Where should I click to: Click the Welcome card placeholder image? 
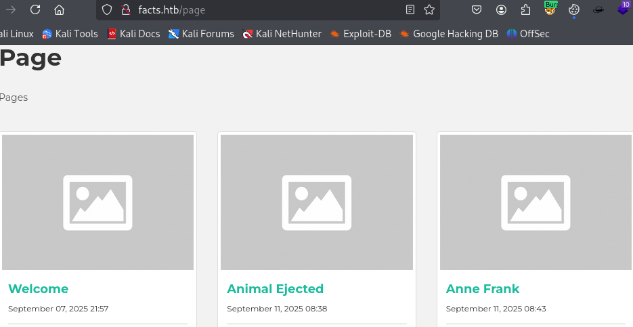97,202
